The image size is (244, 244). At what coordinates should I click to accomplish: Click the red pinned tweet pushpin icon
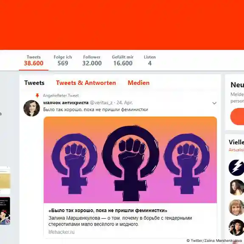pyautogui.click(x=37, y=95)
